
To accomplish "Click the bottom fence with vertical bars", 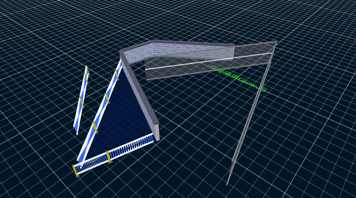I will [x=114, y=154].
